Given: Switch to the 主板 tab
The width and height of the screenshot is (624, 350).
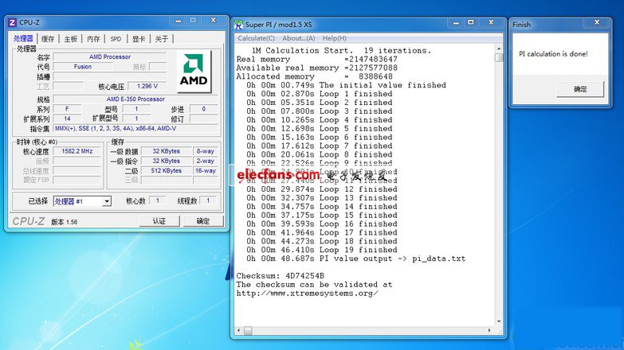Looking at the screenshot, I should [x=71, y=38].
